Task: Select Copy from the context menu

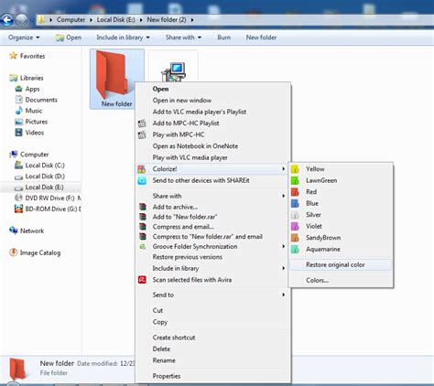Action: (x=160, y=322)
